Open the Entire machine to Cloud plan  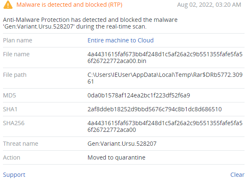[121, 40]
